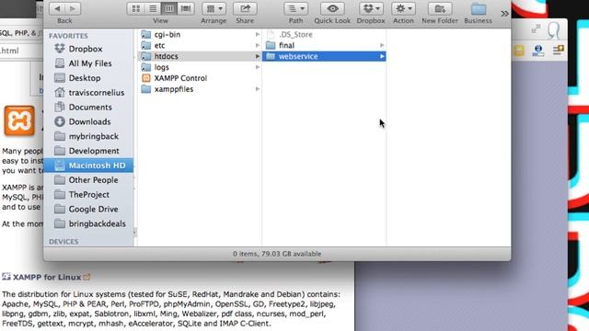Switch Finder to Cover Flow view
The image size is (589, 331).
(186, 8)
